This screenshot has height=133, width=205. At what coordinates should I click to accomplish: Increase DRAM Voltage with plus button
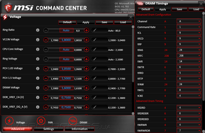coord(86,88)
